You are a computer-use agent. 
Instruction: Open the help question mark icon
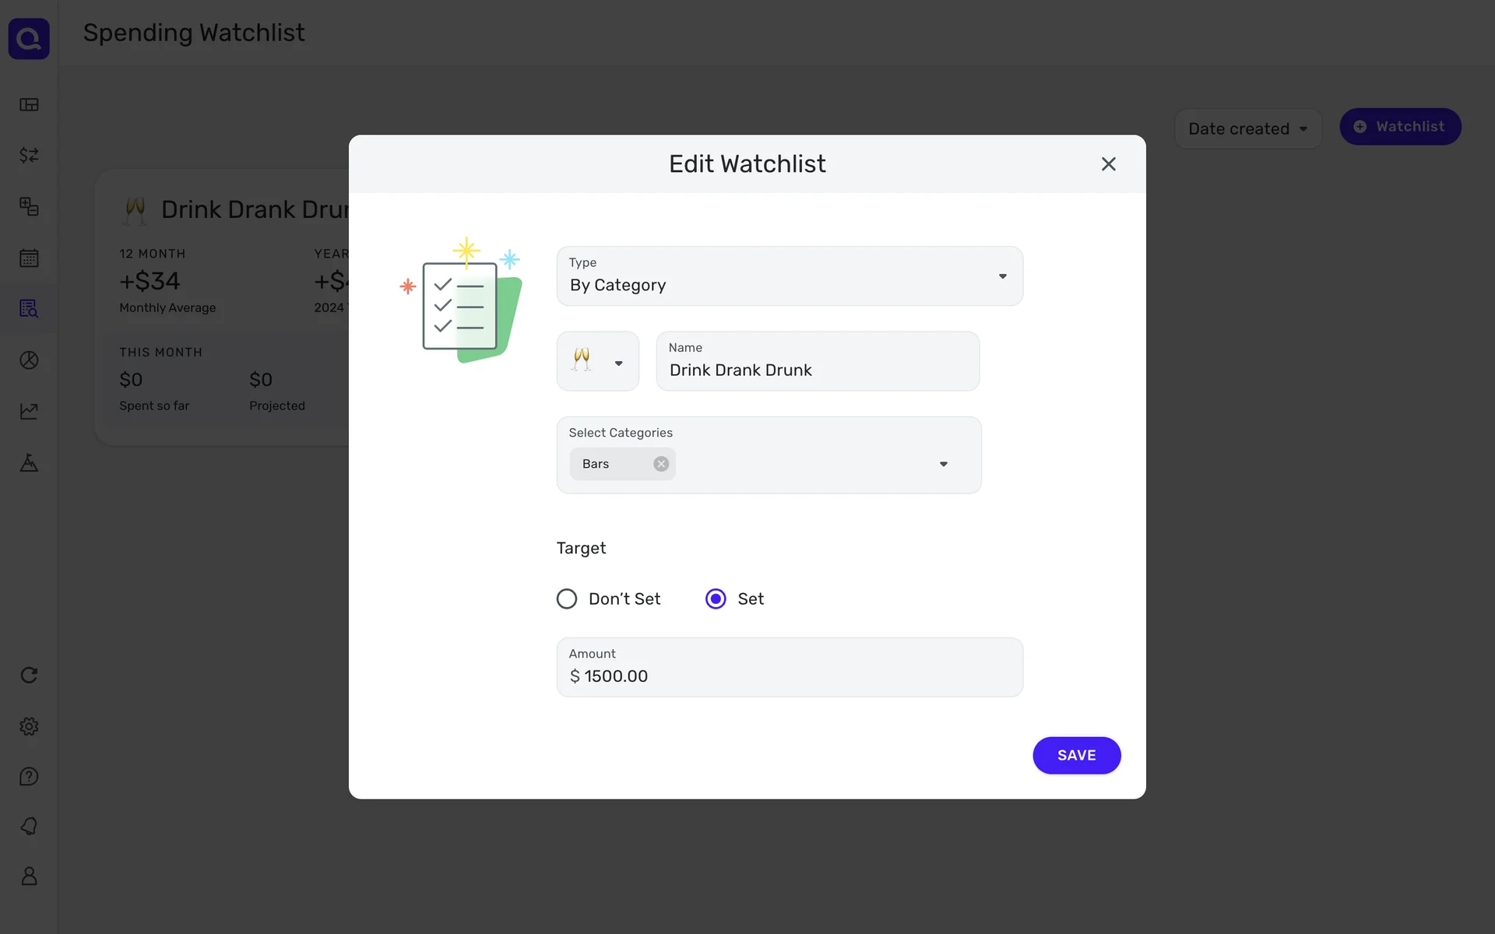click(x=29, y=777)
